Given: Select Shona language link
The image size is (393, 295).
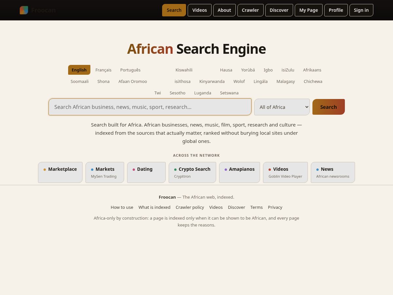Looking at the screenshot, I should pos(103,81).
